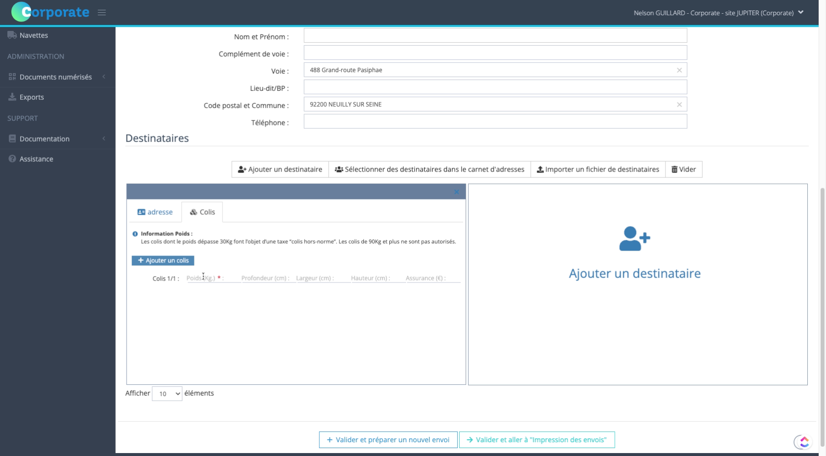
Task: Click the ClickUp floating widget icon
Action: point(803,442)
